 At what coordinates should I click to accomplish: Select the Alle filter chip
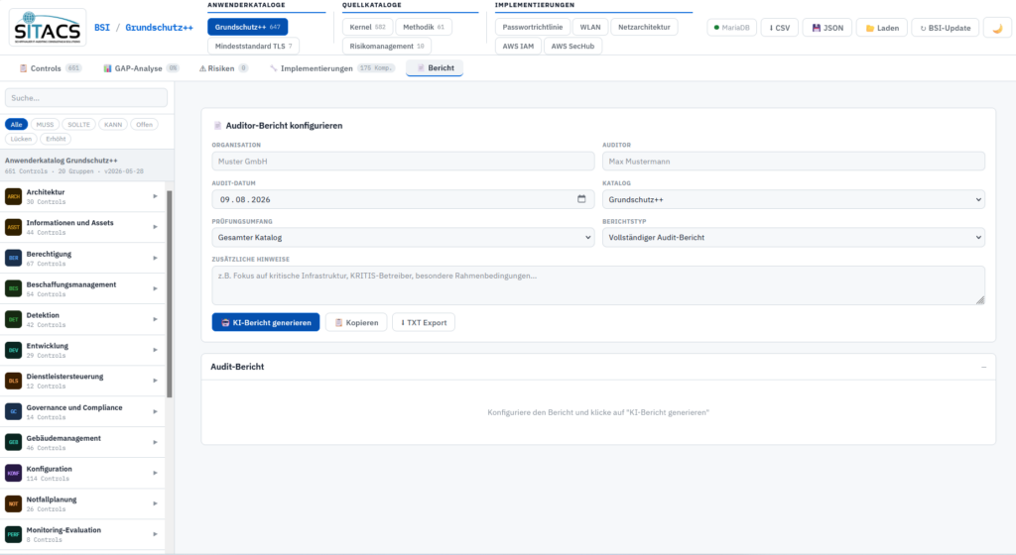click(16, 124)
